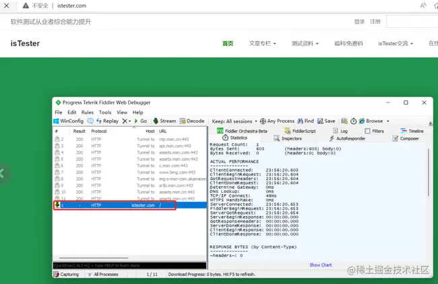
Task: Click the QuickExec command box
Action: point(129,265)
